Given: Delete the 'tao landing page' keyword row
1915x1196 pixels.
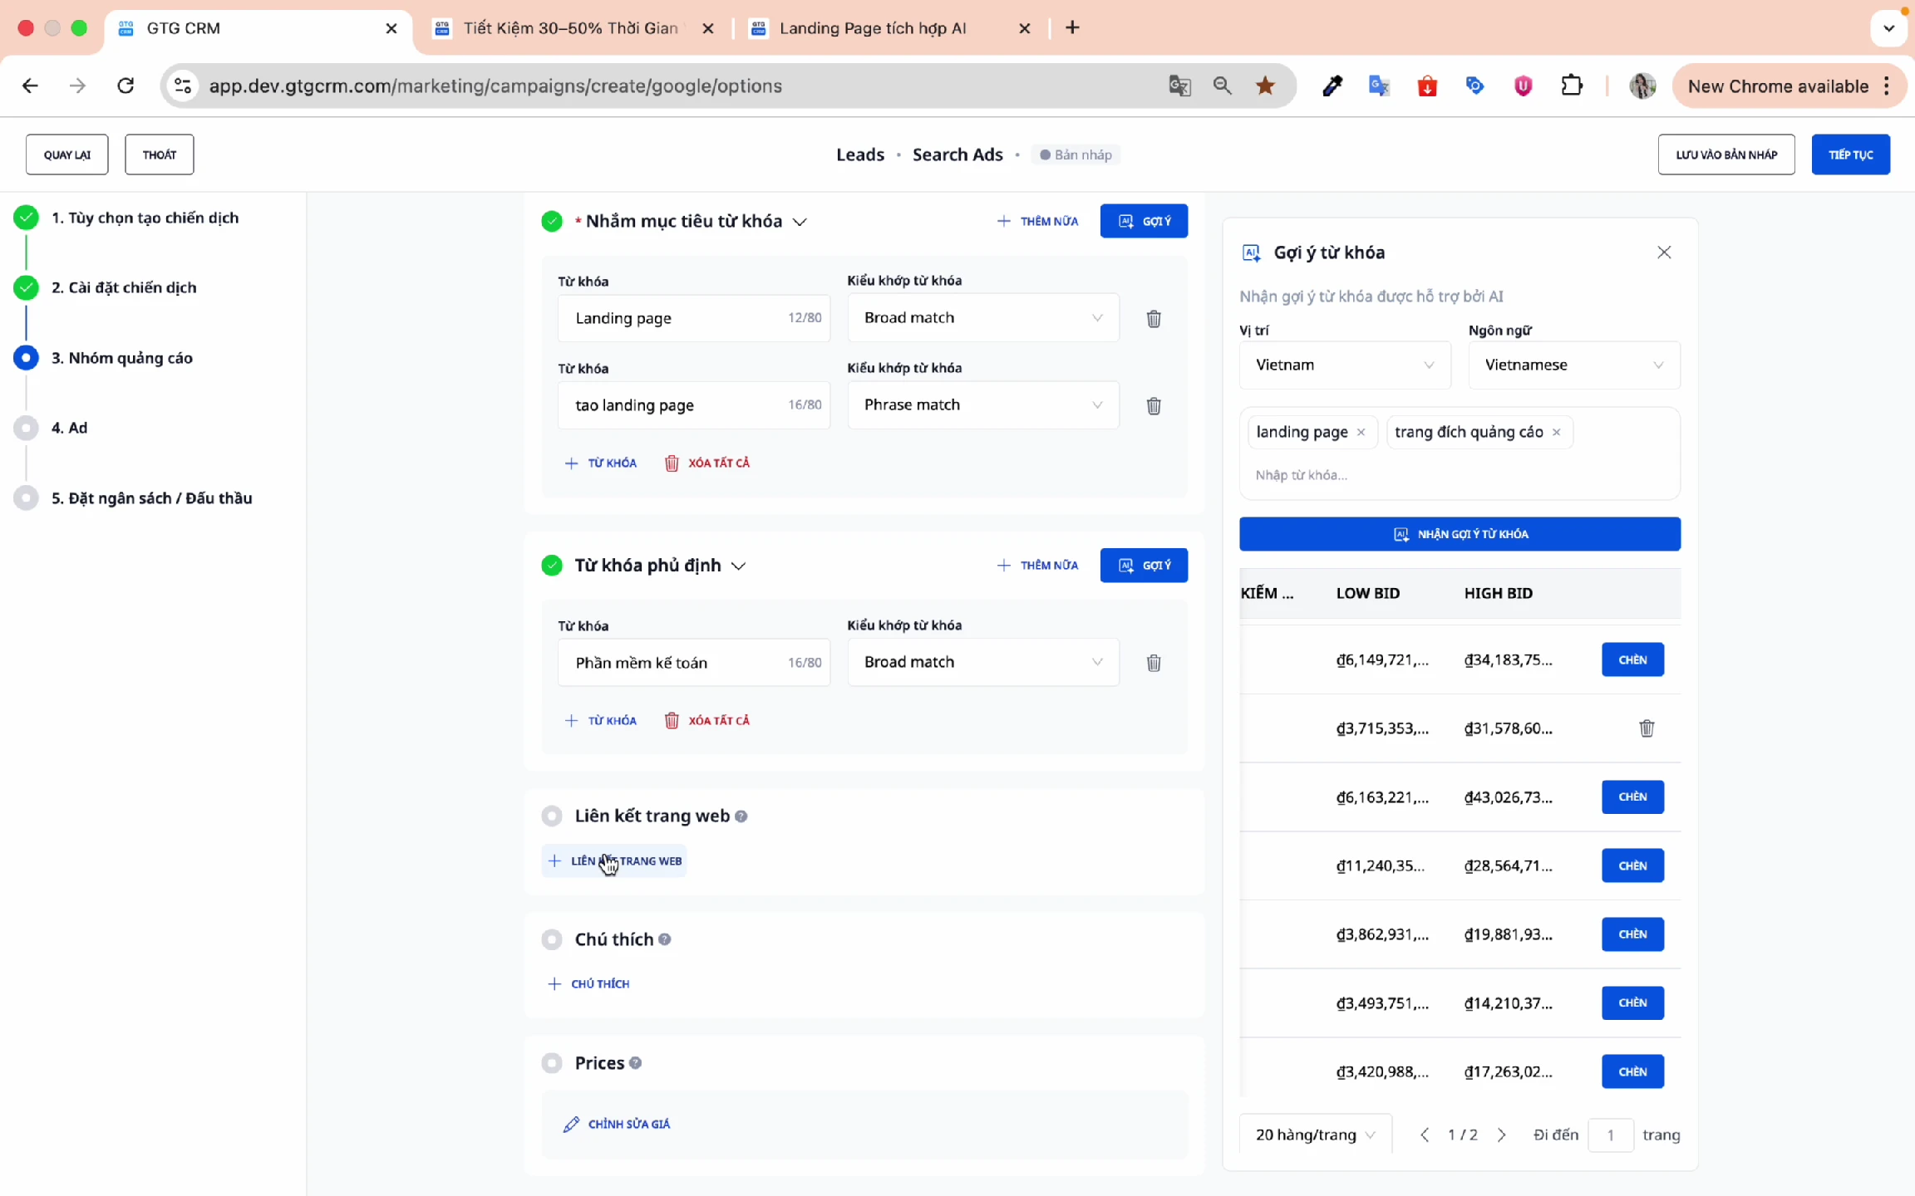Looking at the screenshot, I should tap(1154, 406).
